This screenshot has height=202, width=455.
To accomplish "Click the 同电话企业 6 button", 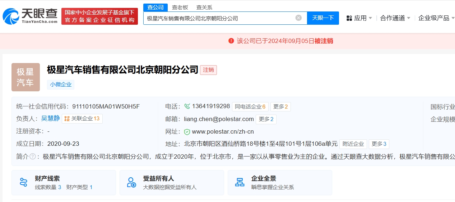I will 250,106.
